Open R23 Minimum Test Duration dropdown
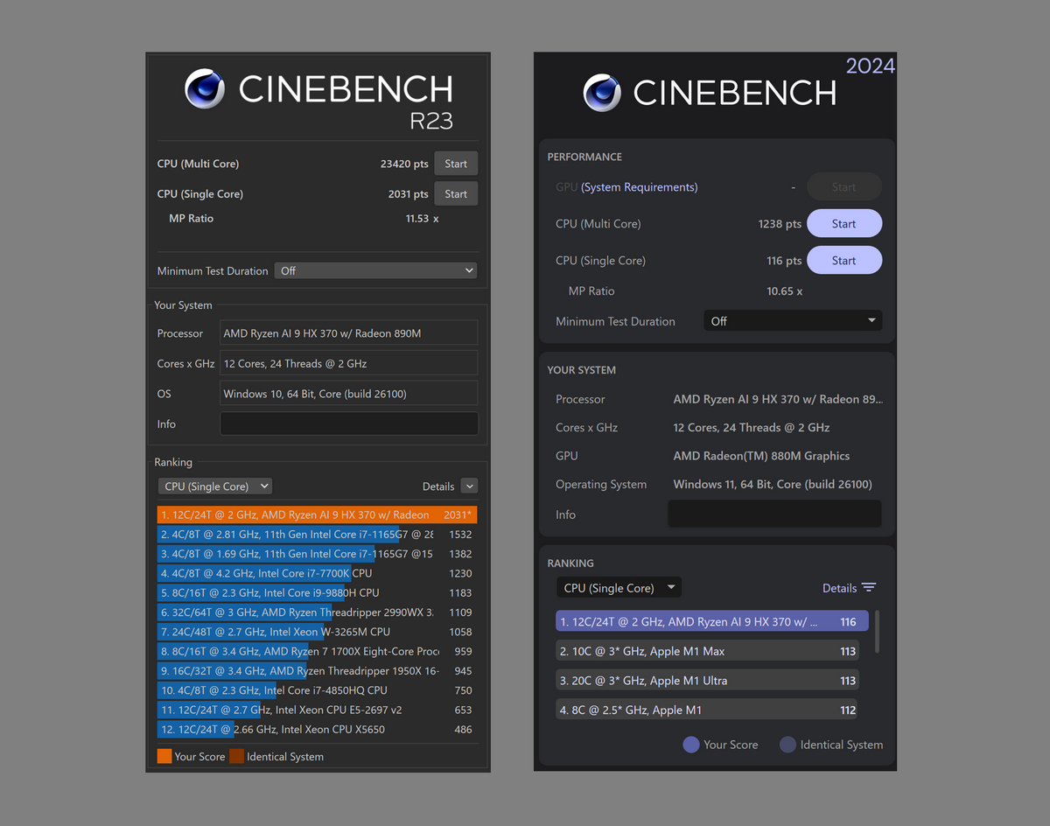 376,271
